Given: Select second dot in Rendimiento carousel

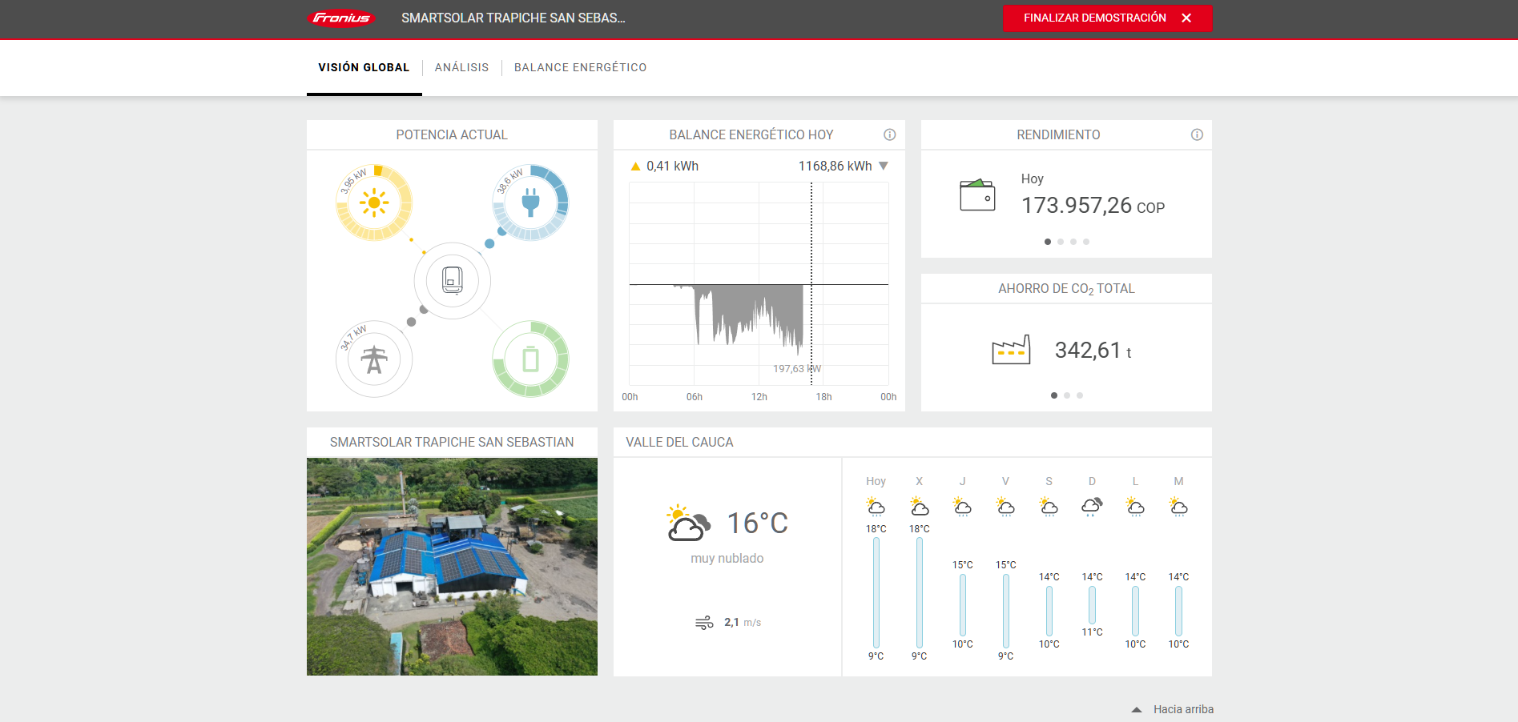Looking at the screenshot, I should point(1061,242).
